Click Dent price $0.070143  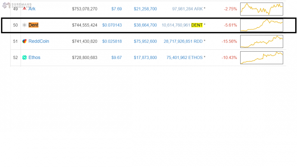[x=112, y=25]
